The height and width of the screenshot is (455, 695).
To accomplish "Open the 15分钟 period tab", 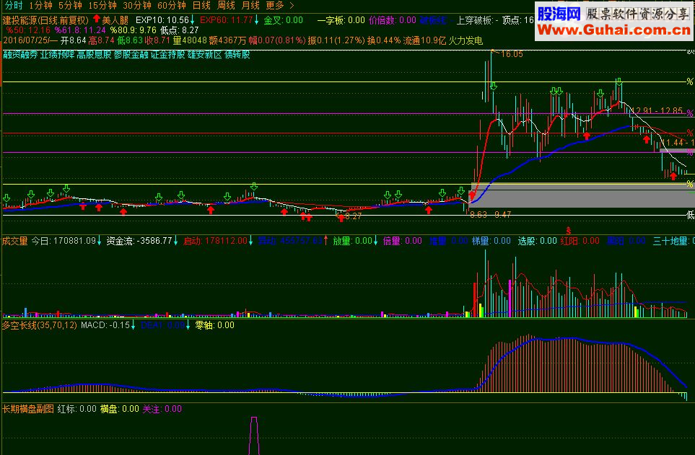I will [102, 5].
